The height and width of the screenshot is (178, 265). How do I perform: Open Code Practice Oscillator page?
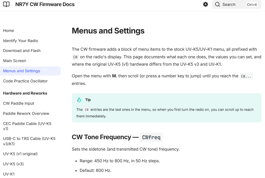[x=25, y=81]
